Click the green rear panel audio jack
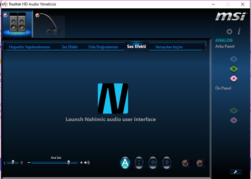This screenshot has width=251, height=179. 234,69
